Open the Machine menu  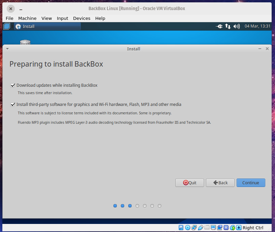tap(27, 18)
